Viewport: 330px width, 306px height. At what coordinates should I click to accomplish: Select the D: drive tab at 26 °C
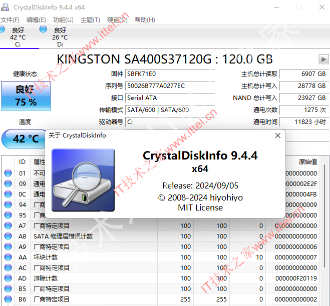pos(60,37)
